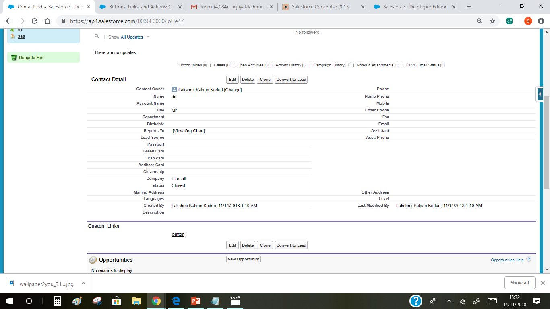Screen dimensions: 550x309
Task: Click the green extension icon in toolbar
Action: (x=509, y=21)
